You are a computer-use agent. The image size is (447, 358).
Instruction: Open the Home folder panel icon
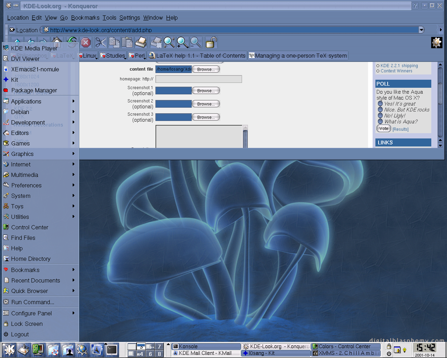point(68,350)
